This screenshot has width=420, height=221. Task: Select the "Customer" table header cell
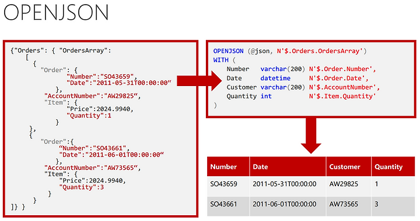348,166
